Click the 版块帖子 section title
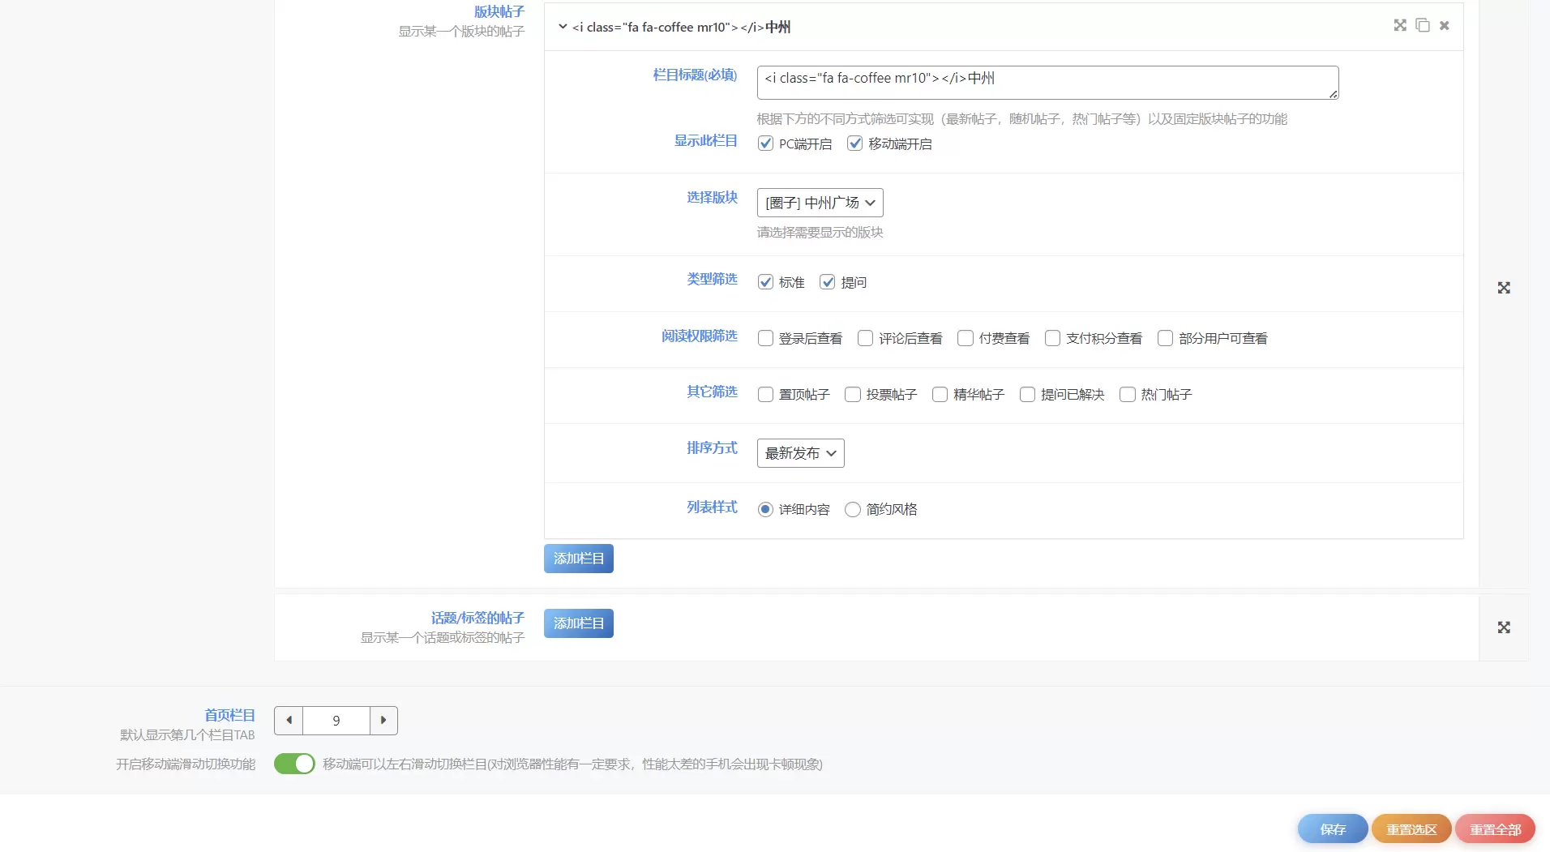This screenshot has height=852, width=1550. (x=499, y=11)
